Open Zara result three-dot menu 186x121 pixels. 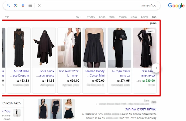[x=96, y=104]
